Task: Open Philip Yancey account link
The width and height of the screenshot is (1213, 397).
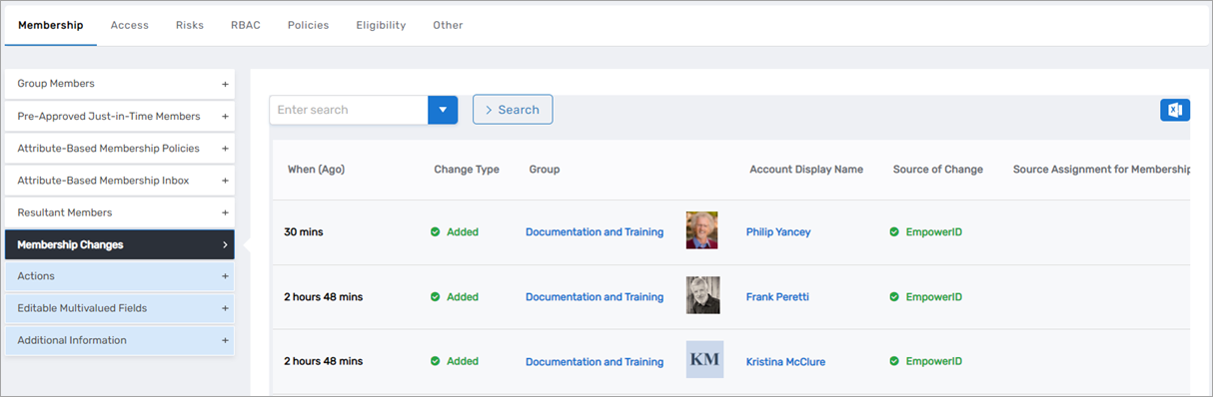Action: tap(778, 232)
